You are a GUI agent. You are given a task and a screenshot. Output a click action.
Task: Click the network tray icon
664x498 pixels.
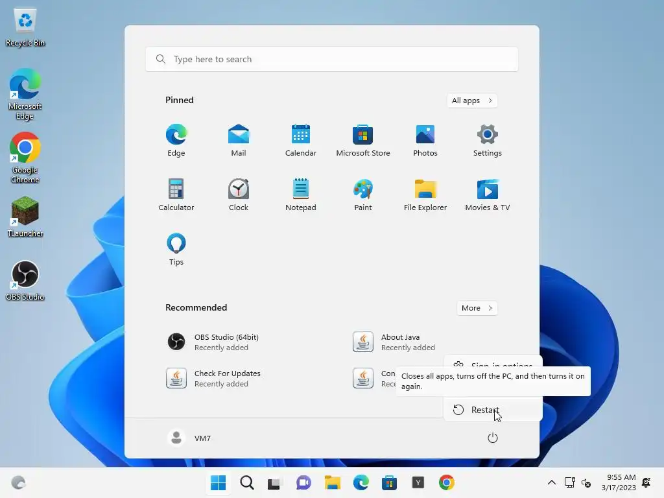(x=569, y=482)
